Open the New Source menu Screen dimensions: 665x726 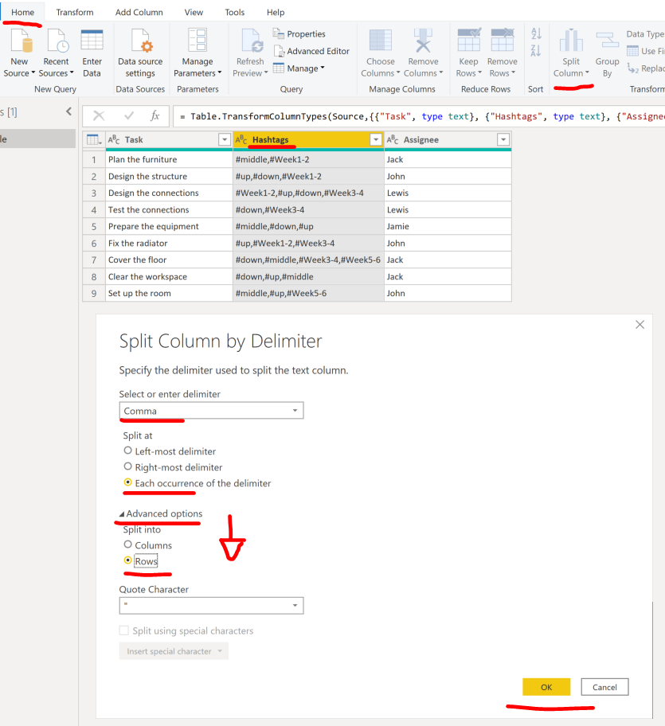pyautogui.click(x=19, y=53)
